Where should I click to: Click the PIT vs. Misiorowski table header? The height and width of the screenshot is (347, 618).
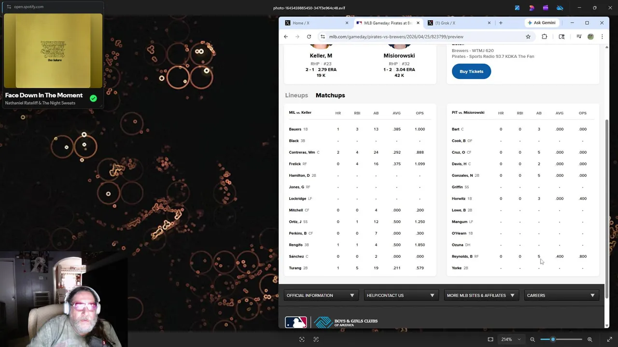[468, 113]
